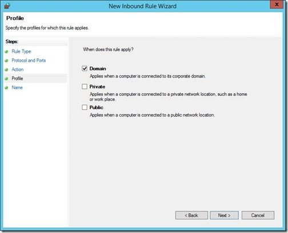Click the firewall wizard title bar icon
The width and height of the screenshot is (288, 233).
tap(7, 6)
